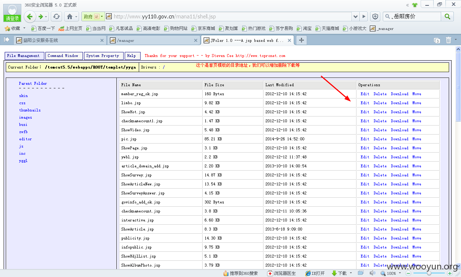This screenshot has width=461, height=277.
Task: Close the 益阳公安服务在线 tab
Action: 102,40
